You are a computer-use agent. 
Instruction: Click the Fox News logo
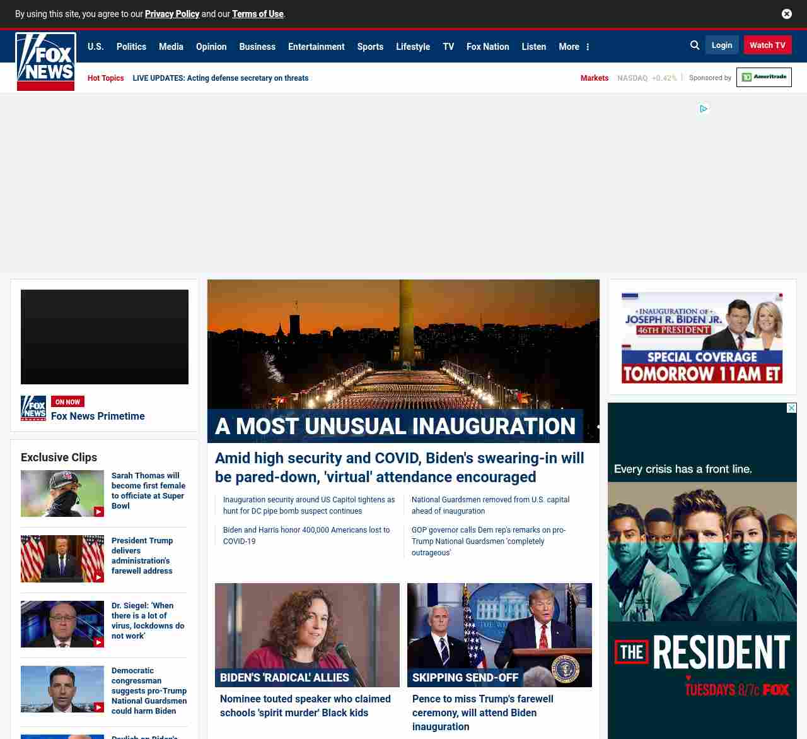pyautogui.click(x=45, y=62)
